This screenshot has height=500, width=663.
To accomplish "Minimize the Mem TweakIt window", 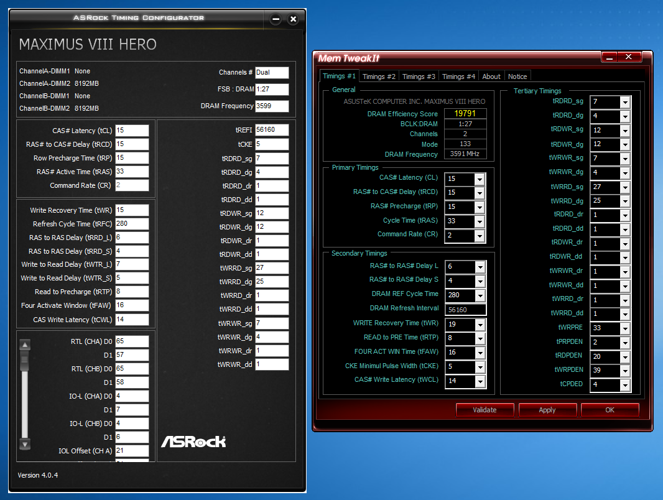I will pos(610,57).
